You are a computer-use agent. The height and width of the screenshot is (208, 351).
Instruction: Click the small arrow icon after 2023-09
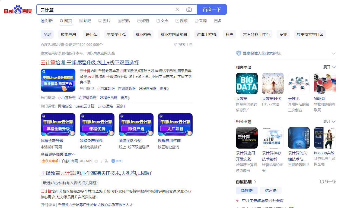tap(96, 161)
